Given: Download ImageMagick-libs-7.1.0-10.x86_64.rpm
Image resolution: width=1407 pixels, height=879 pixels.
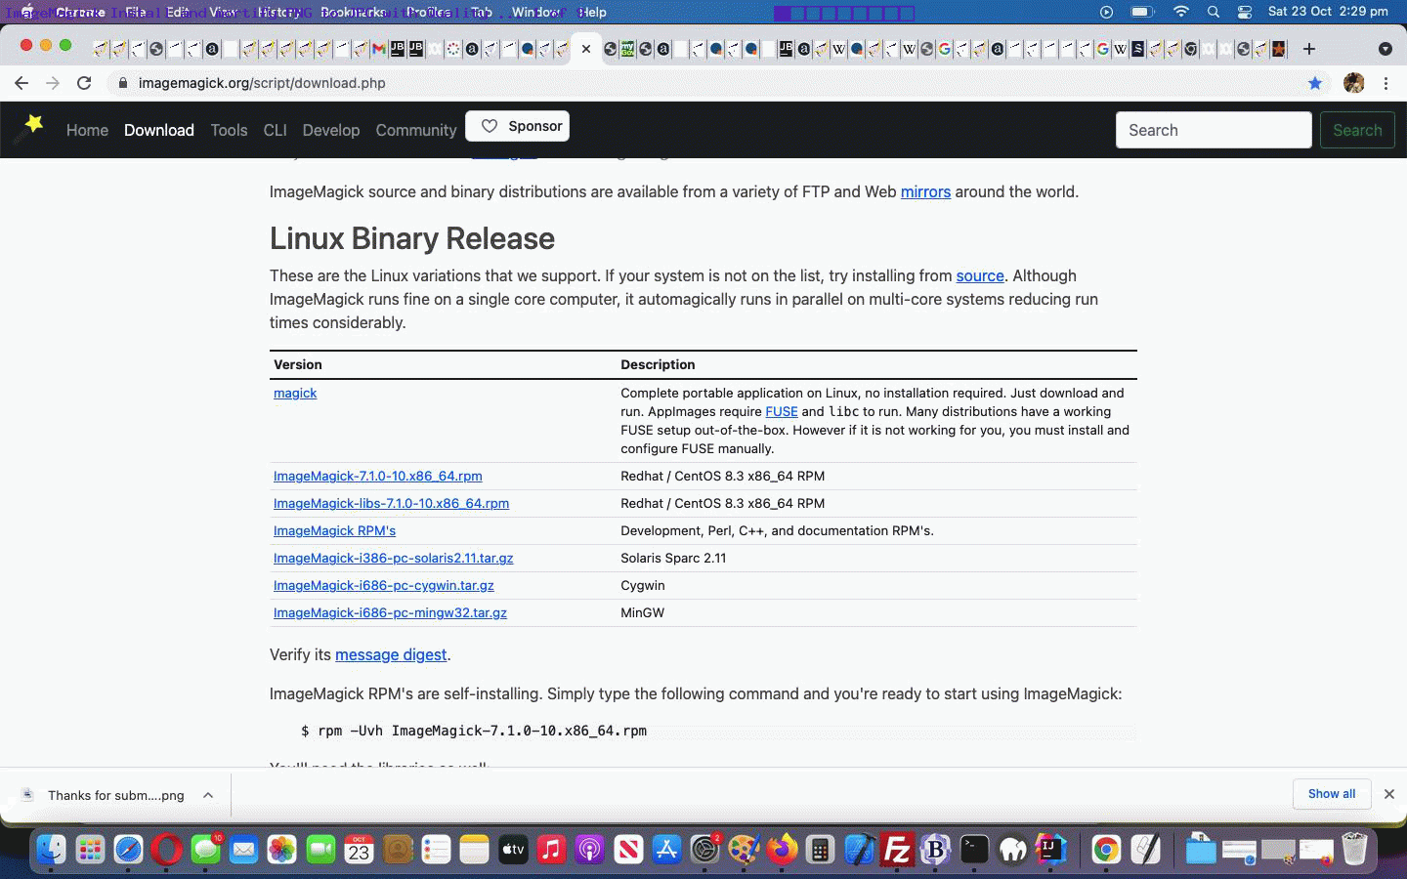Looking at the screenshot, I should pyautogui.click(x=391, y=503).
